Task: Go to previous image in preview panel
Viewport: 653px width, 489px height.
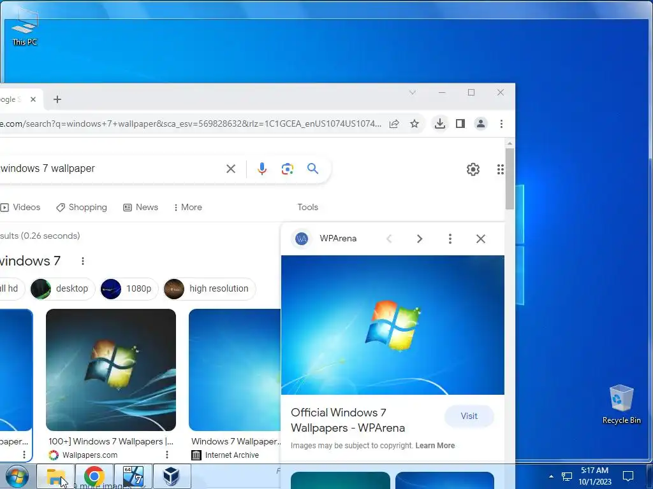Action: pos(389,239)
